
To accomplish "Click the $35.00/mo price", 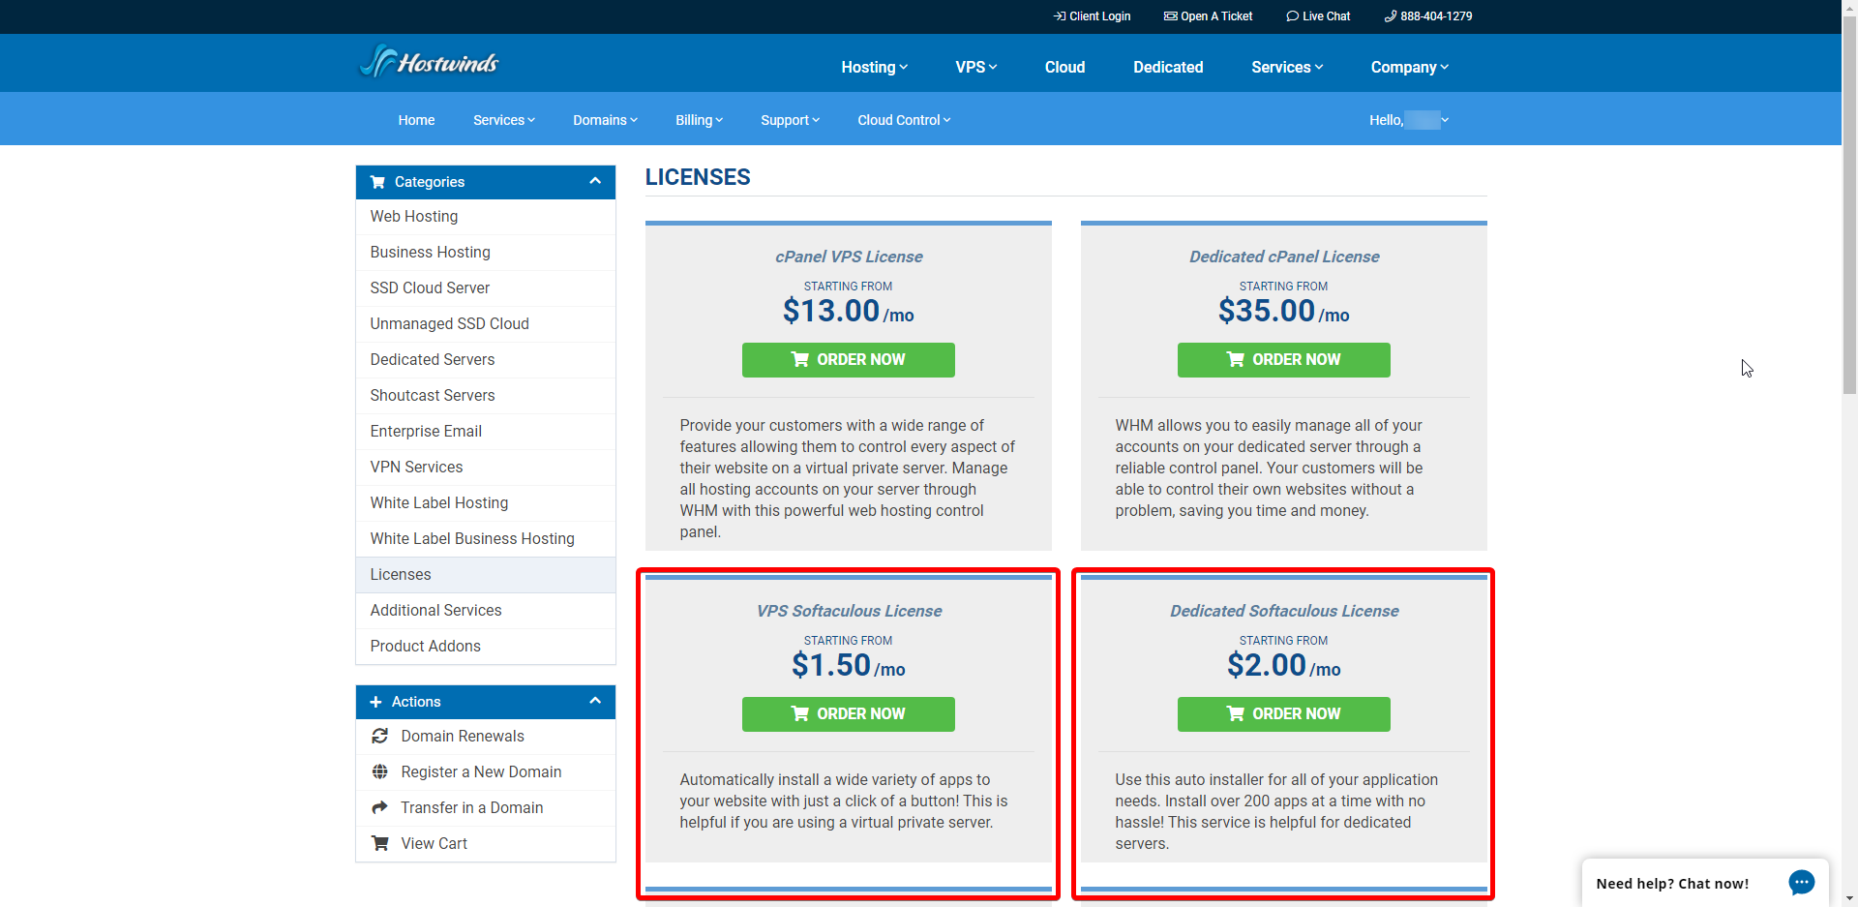I will tap(1284, 311).
